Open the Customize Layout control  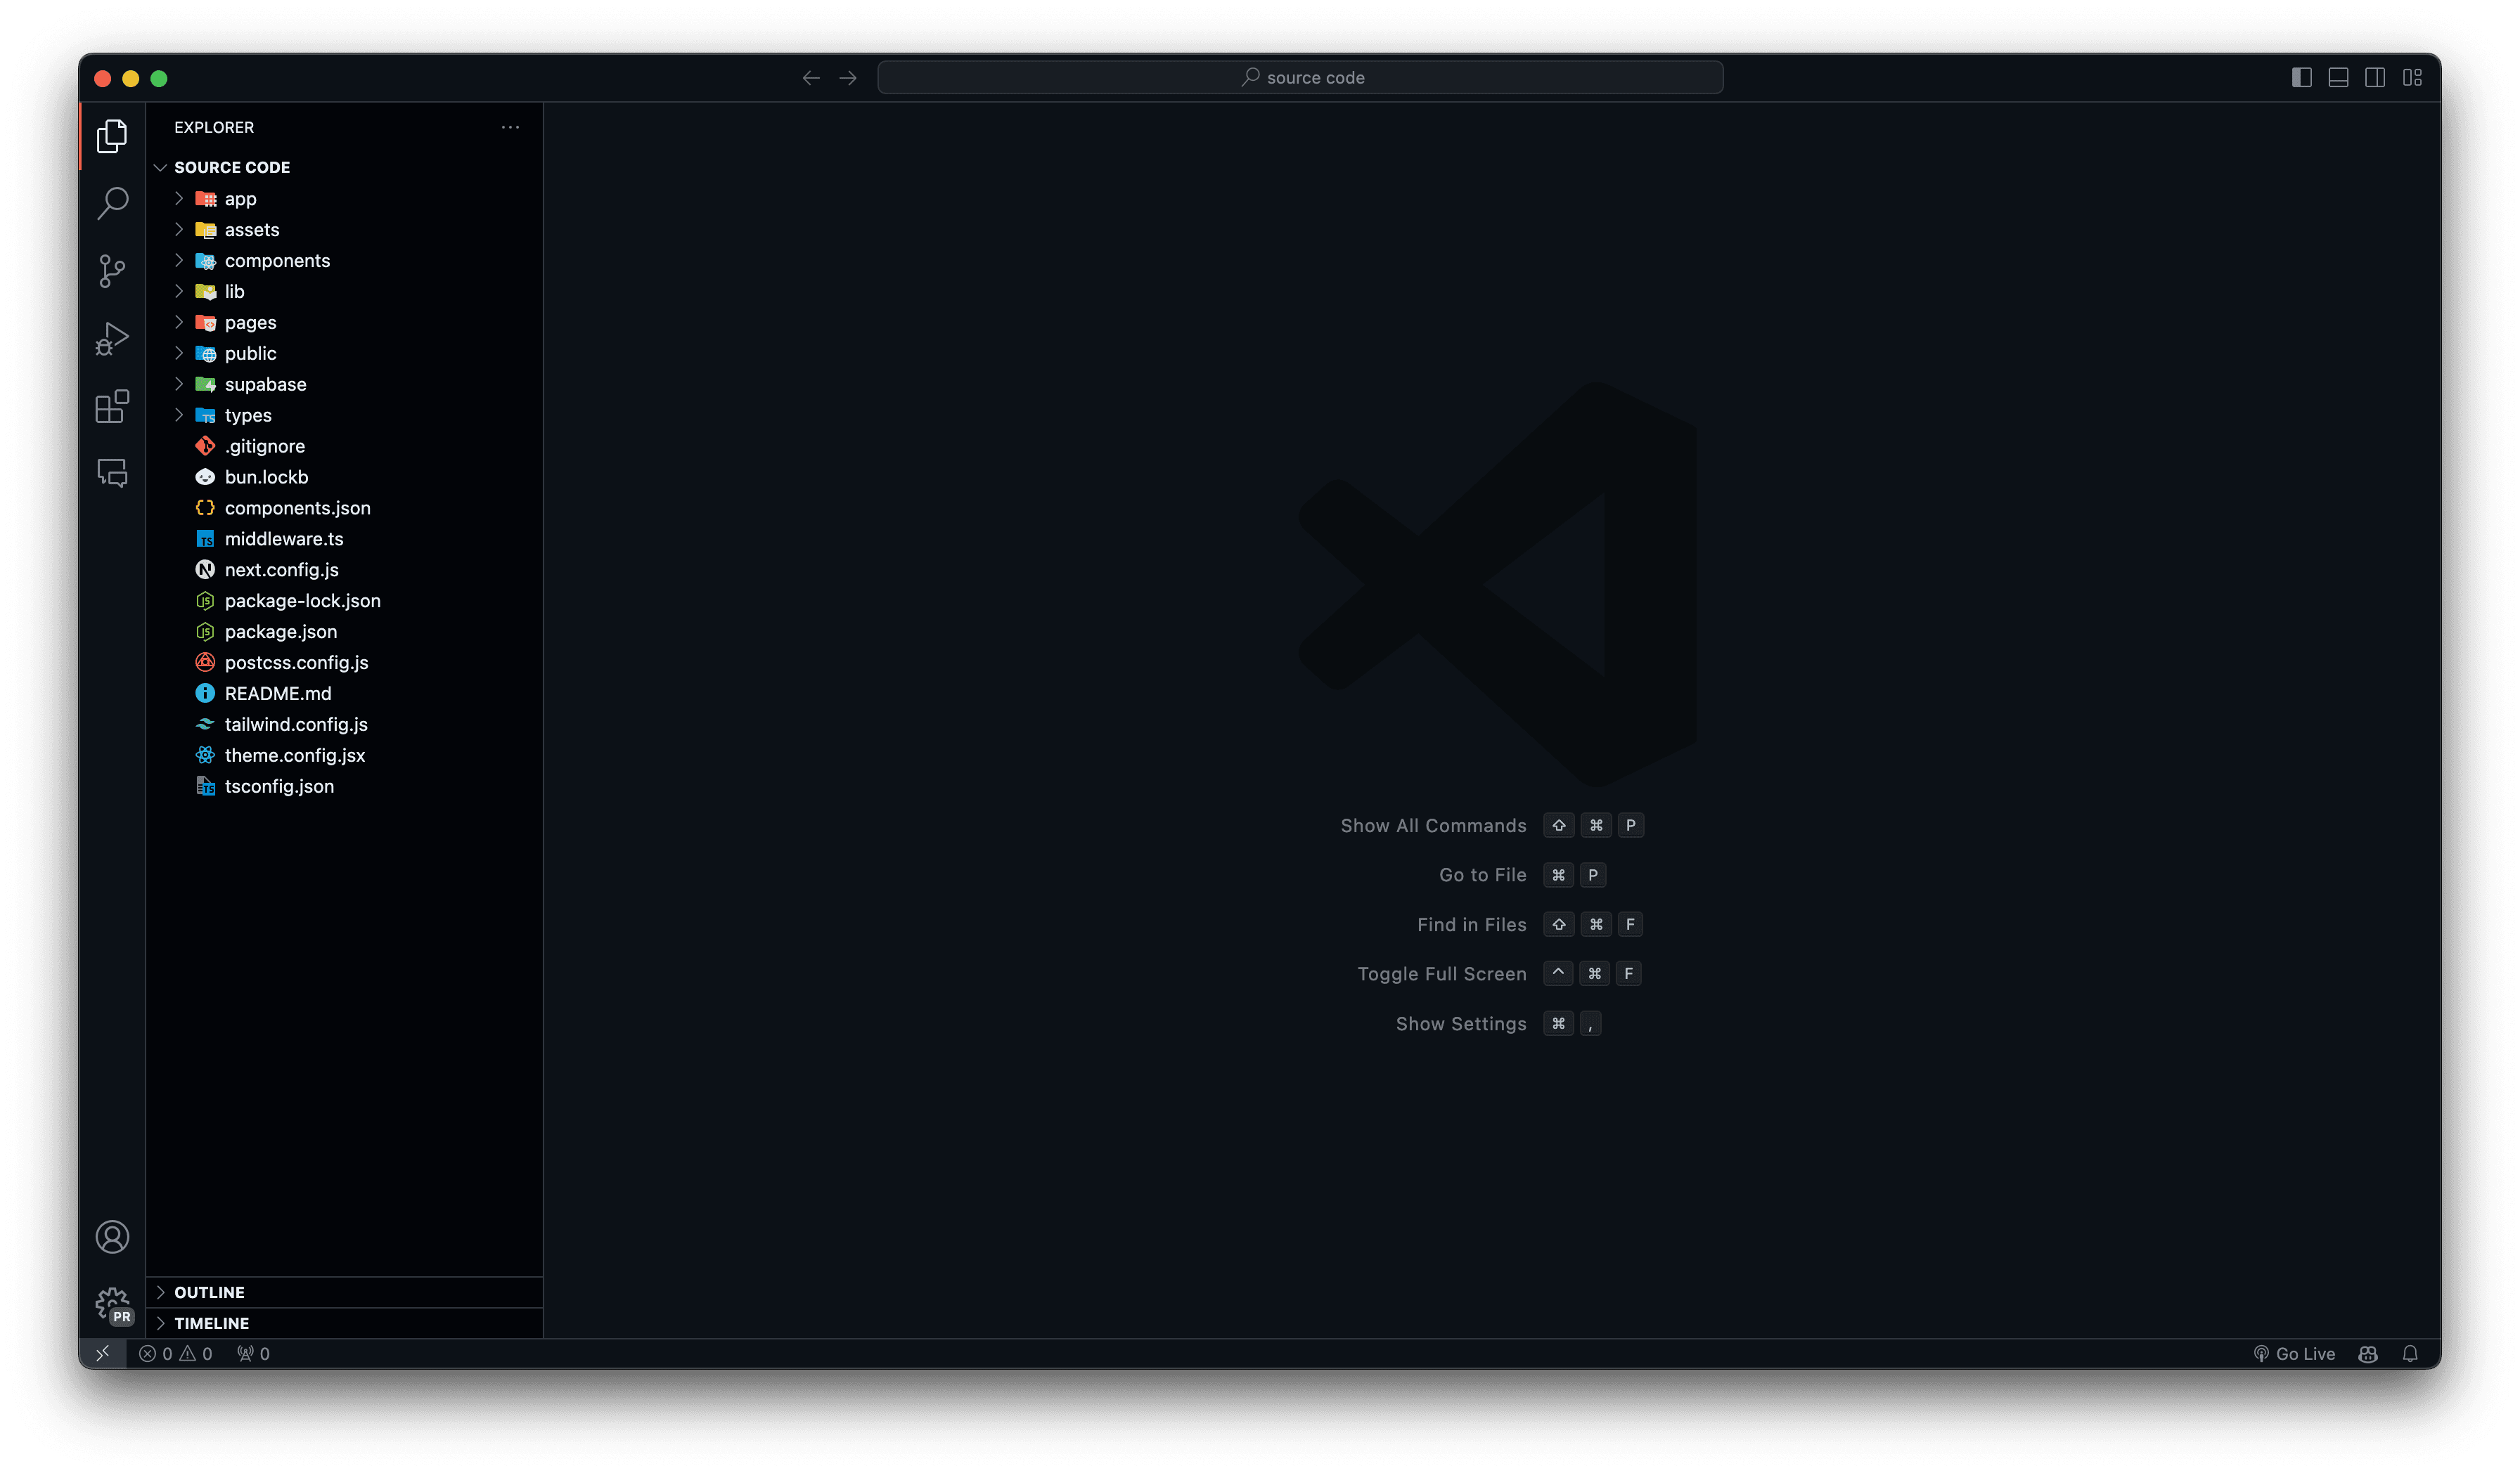(2412, 78)
